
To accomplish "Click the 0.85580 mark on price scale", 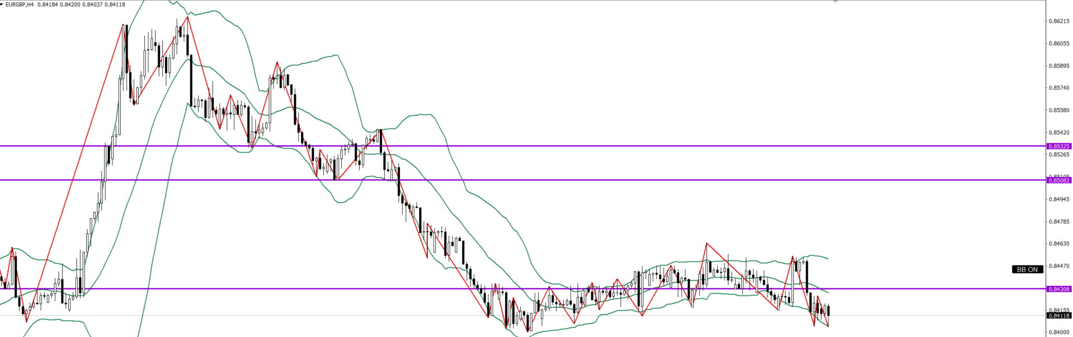I will coord(1058,110).
